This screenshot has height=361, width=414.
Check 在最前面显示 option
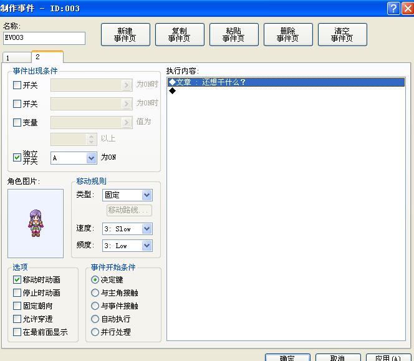pyautogui.click(x=17, y=332)
